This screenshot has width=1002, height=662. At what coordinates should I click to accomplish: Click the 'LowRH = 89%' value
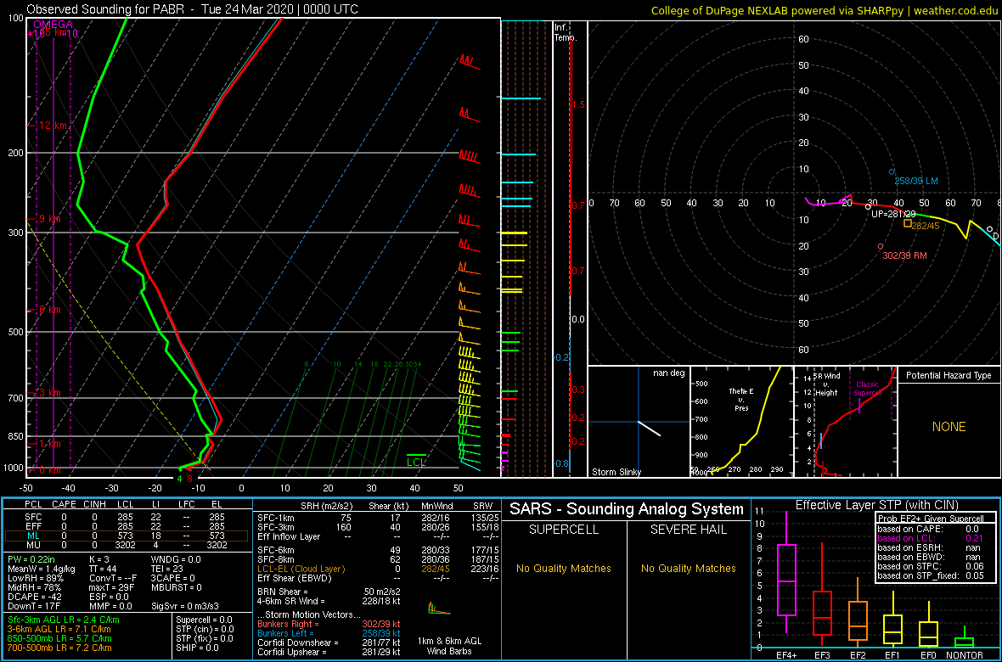click(34, 578)
